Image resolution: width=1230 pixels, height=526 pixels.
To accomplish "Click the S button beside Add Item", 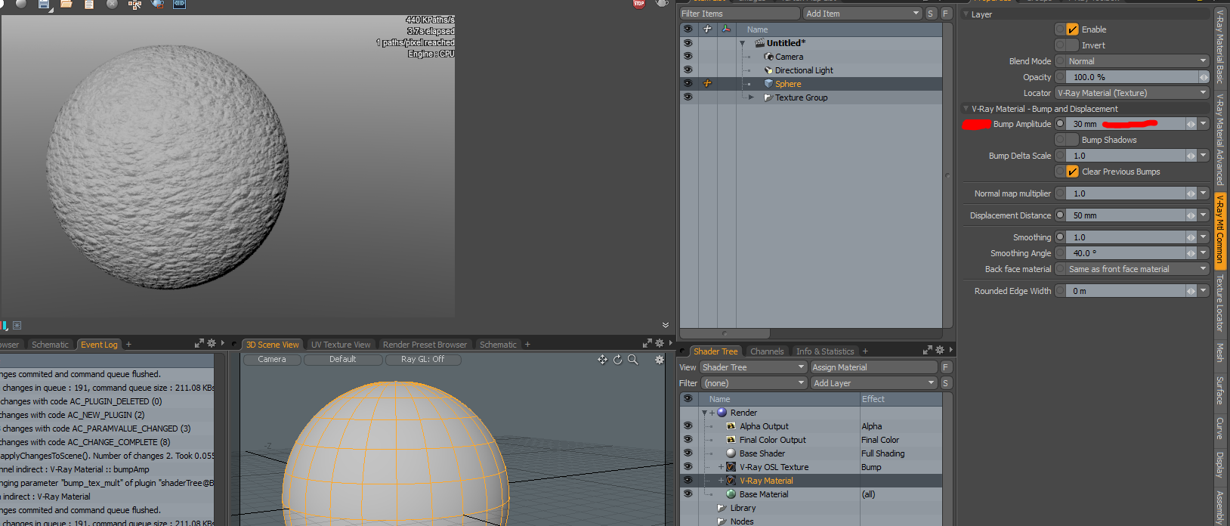I will pos(930,14).
